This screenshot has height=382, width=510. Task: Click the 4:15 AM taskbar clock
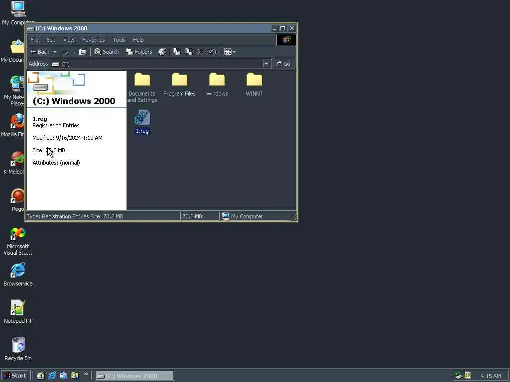click(x=491, y=376)
